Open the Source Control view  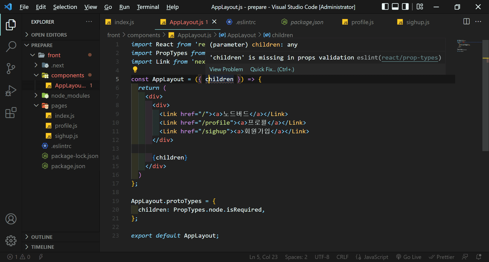[x=11, y=68]
